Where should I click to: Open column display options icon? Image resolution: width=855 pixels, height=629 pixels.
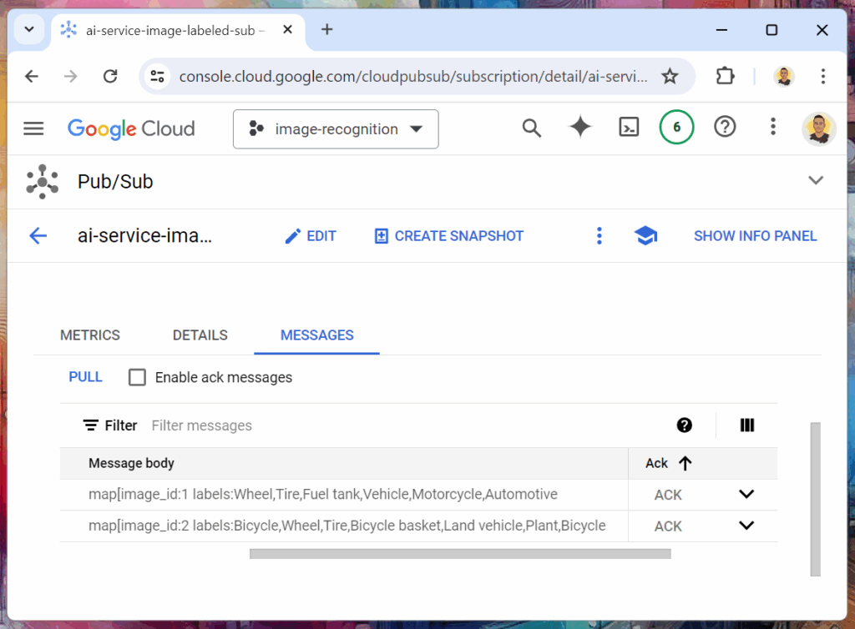coord(747,425)
